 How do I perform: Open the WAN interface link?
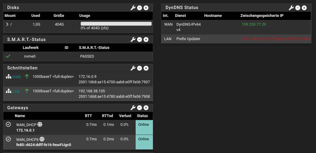click(x=17, y=77)
